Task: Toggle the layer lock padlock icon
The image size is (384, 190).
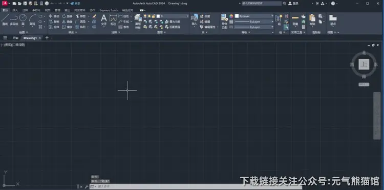Action: point(154,16)
